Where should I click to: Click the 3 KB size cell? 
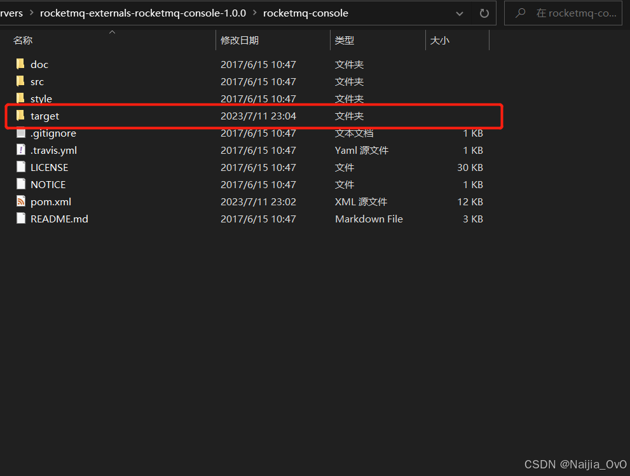(473, 219)
